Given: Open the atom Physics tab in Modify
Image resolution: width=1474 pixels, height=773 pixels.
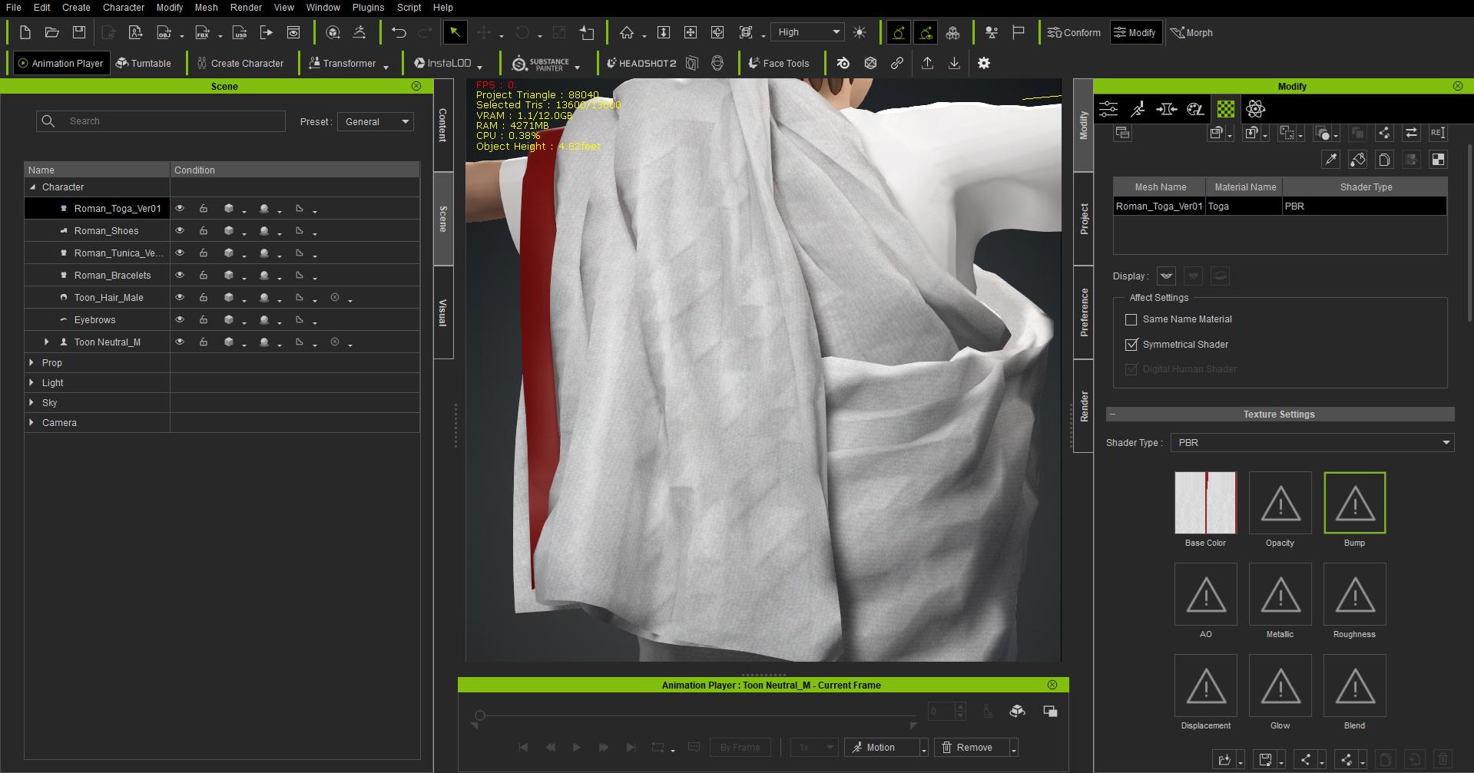Looking at the screenshot, I should coord(1255,109).
